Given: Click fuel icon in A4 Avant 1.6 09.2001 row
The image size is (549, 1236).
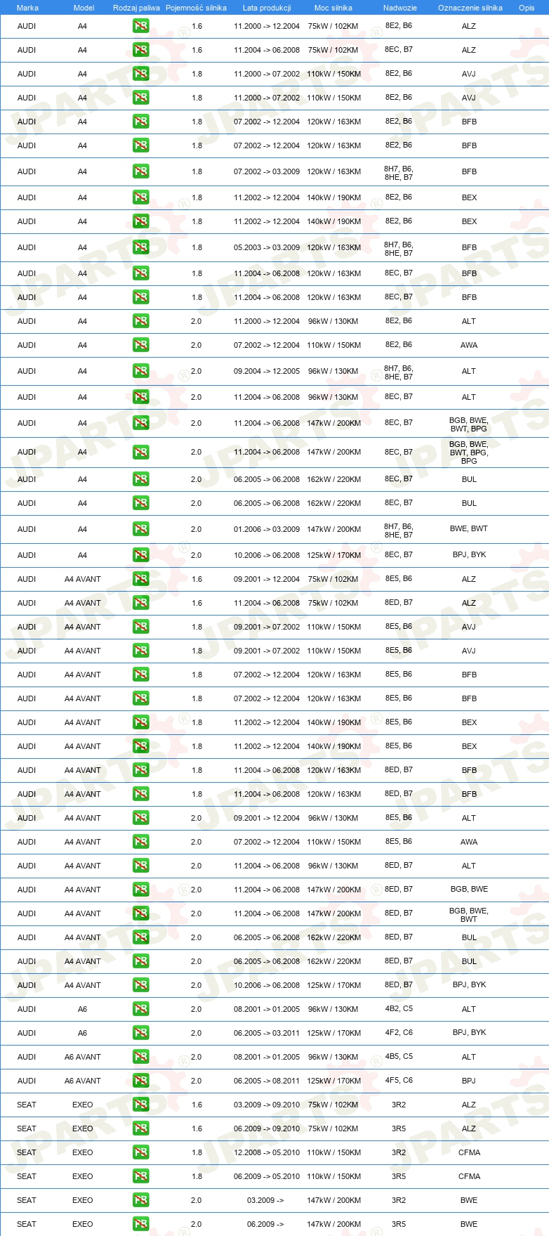Looking at the screenshot, I should click(140, 579).
